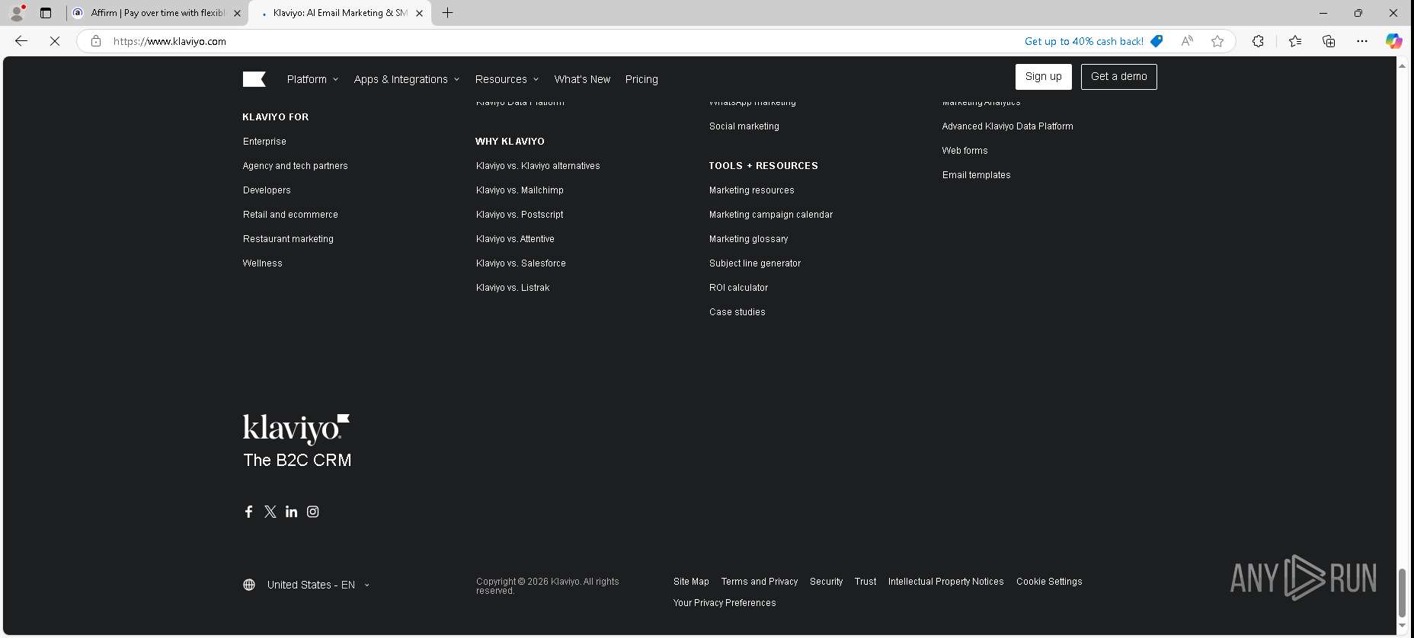Open the Web forms link
The width and height of the screenshot is (1414, 638).
click(965, 151)
